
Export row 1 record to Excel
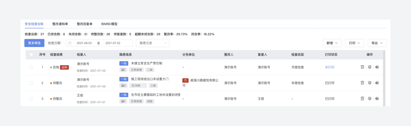(377, 67)
